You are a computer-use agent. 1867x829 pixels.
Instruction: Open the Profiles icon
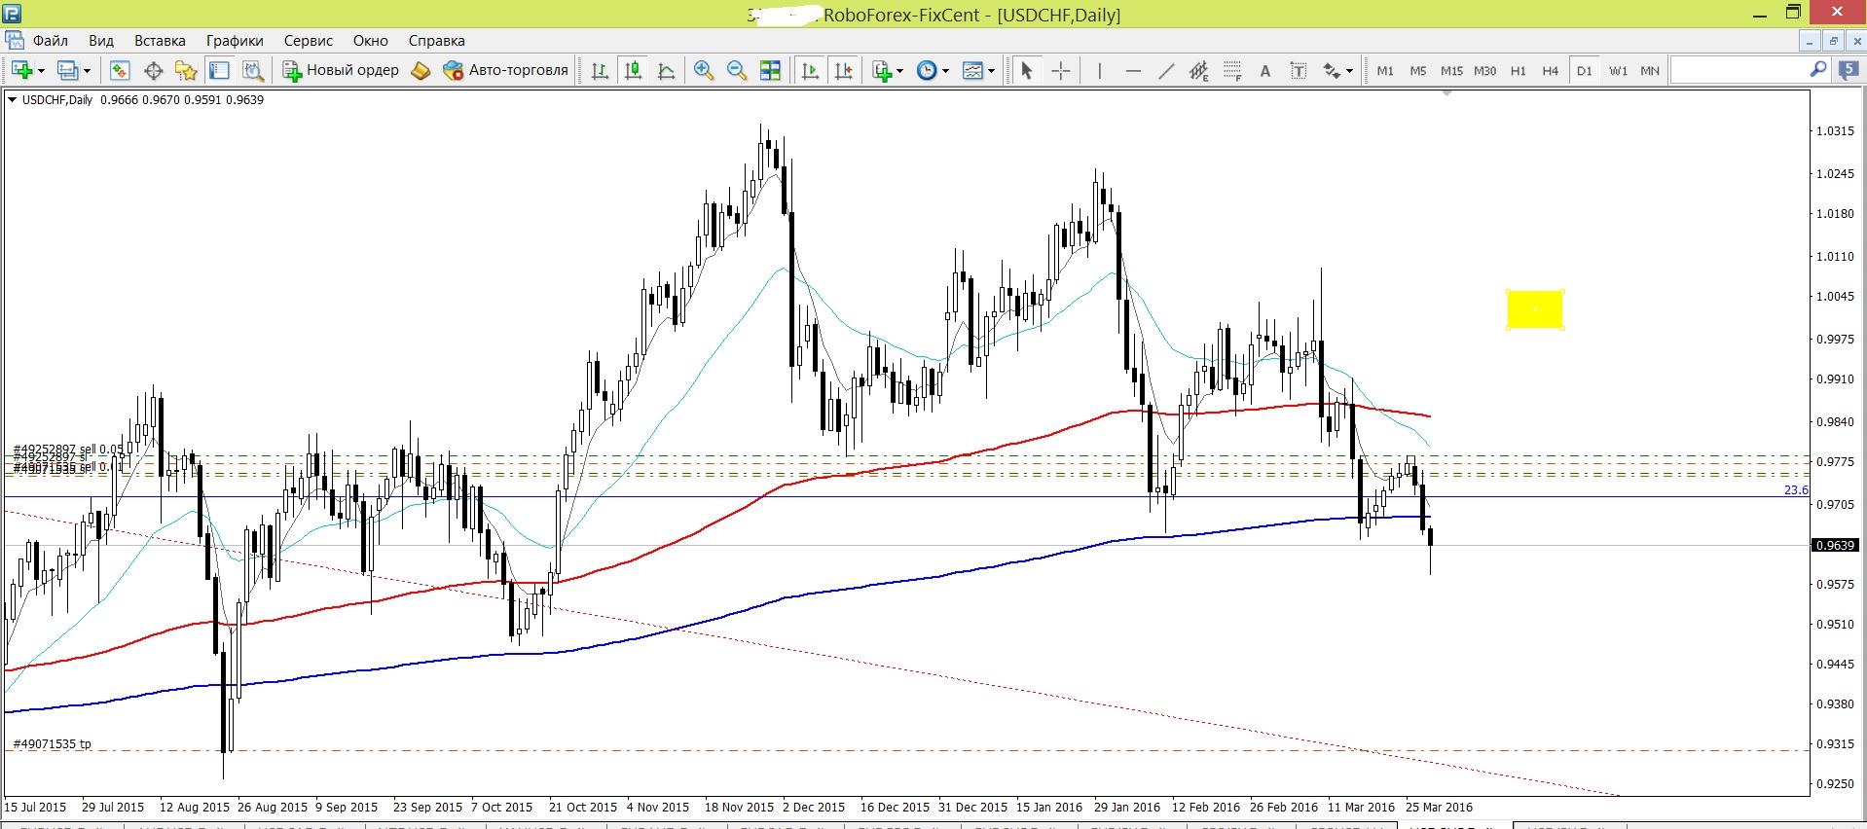[67, 70]
